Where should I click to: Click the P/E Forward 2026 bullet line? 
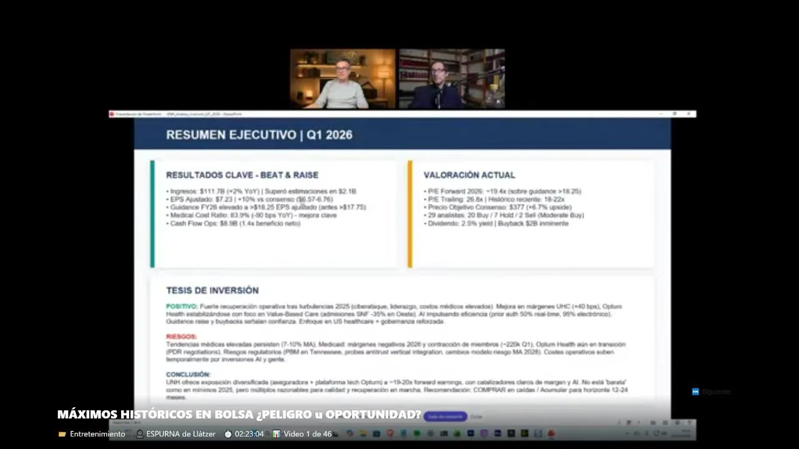click(x=502, y=191)
